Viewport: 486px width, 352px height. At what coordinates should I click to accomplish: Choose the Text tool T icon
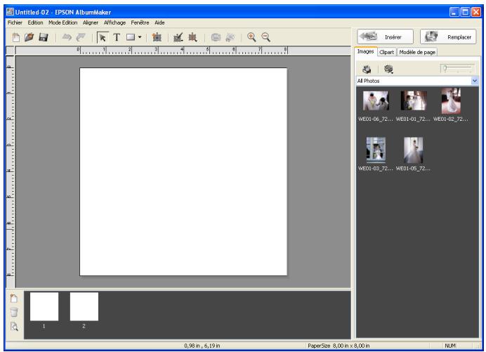point(117,37)
